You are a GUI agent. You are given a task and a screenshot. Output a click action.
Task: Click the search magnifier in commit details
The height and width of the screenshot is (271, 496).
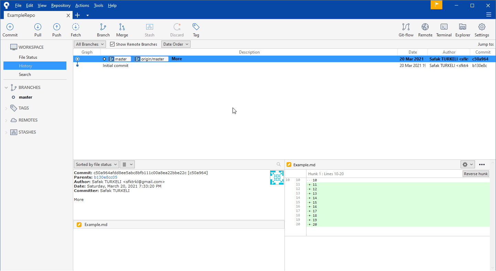[x=279, y=165]
